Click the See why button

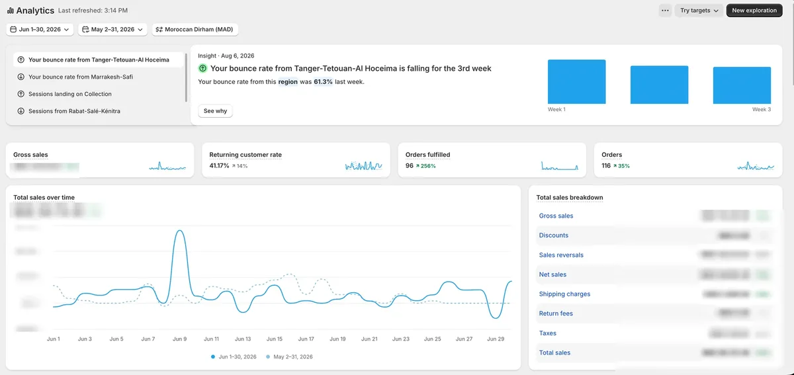215,111
